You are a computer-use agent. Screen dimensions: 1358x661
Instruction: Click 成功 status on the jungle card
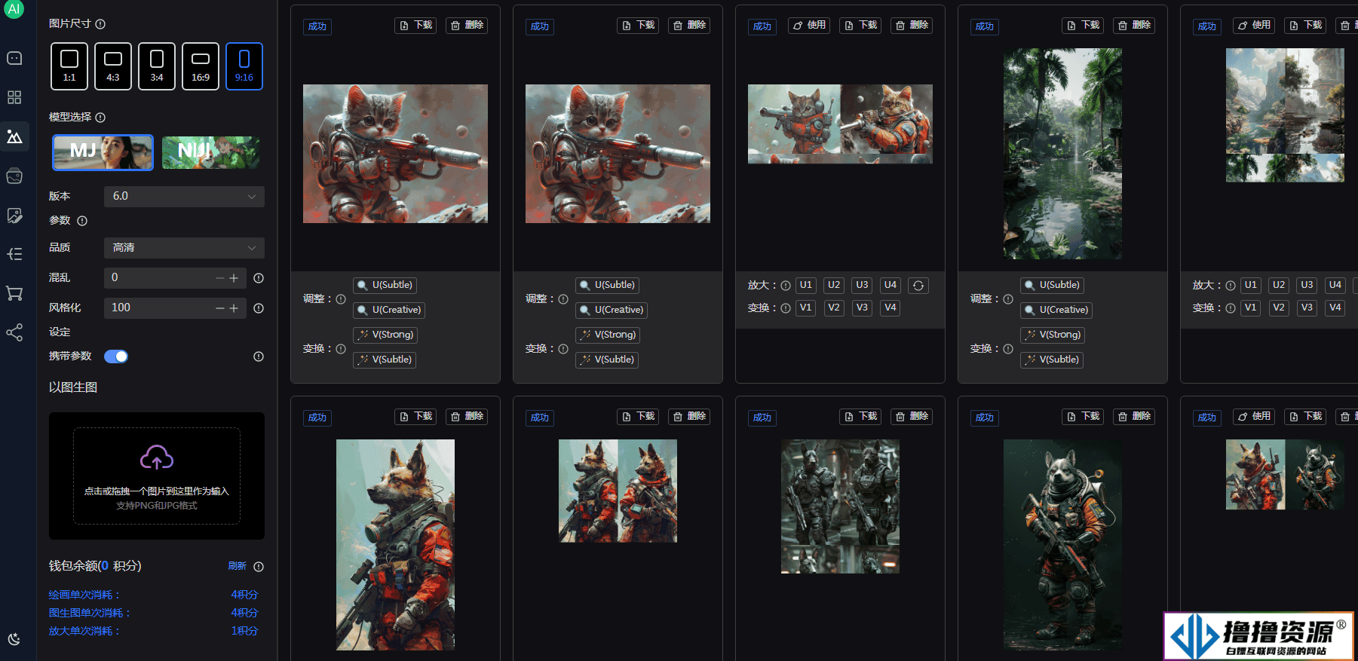pos(985,26)
